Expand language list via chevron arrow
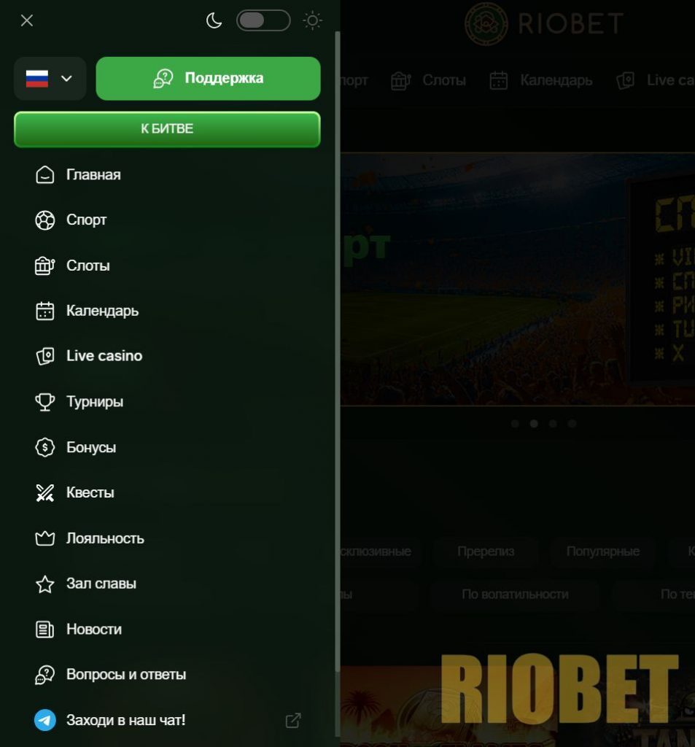 [x=66, y=79]
